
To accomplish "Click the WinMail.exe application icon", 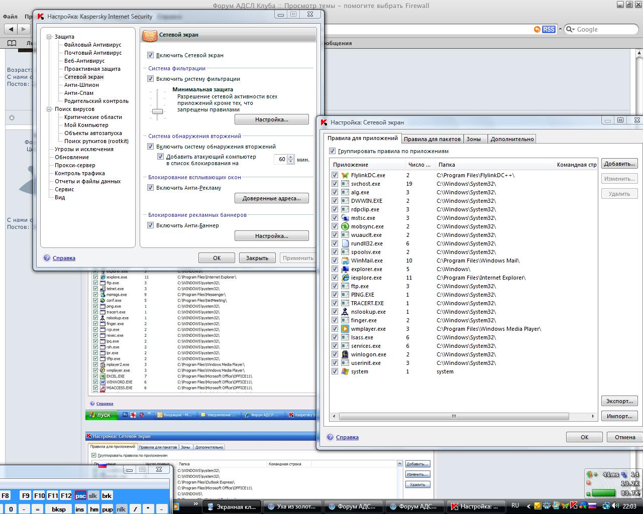I will 345,261.
